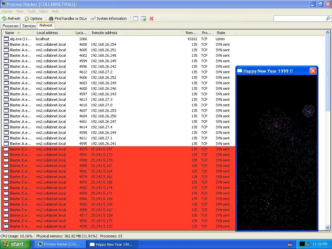The width and height of the screenshot is (332, 249).
Task: Sort by the State column header
Action: click(225, 33)
